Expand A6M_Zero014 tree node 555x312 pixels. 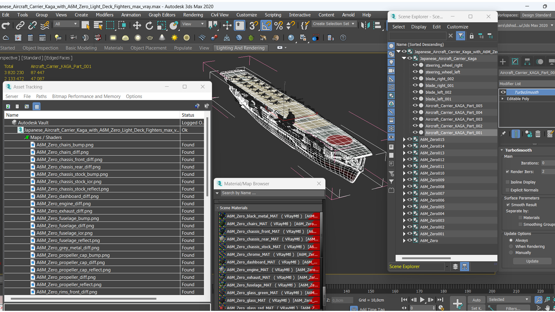click(x=404, y=146)
